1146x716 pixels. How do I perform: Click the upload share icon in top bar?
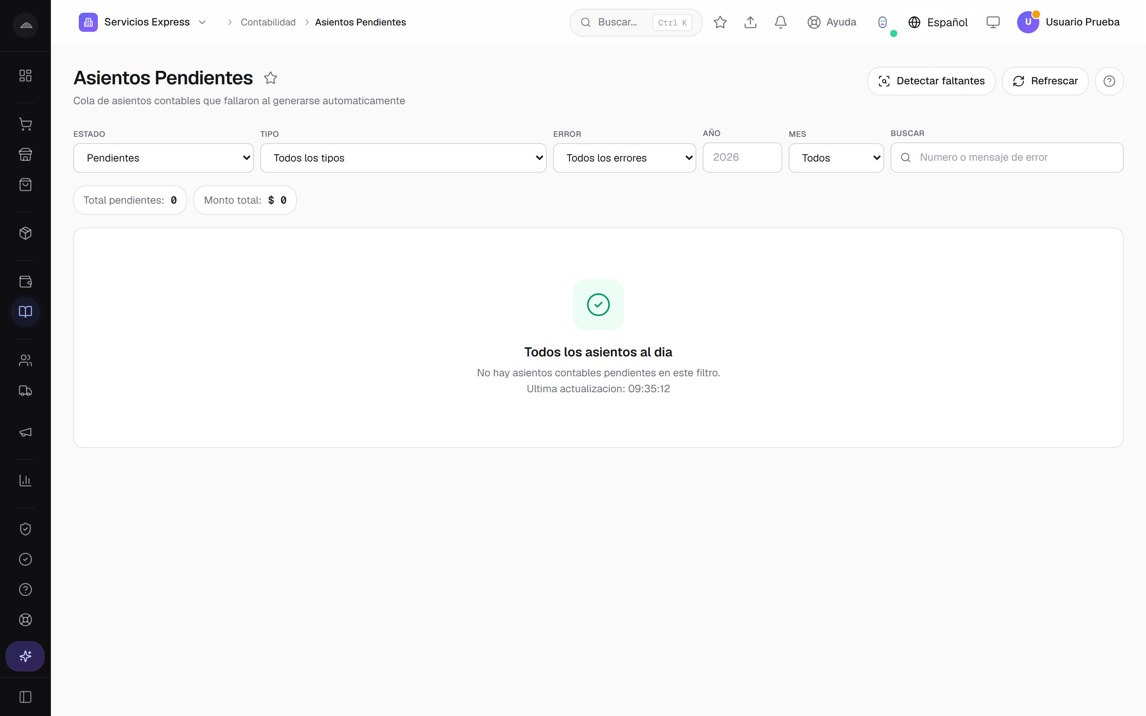750,22
